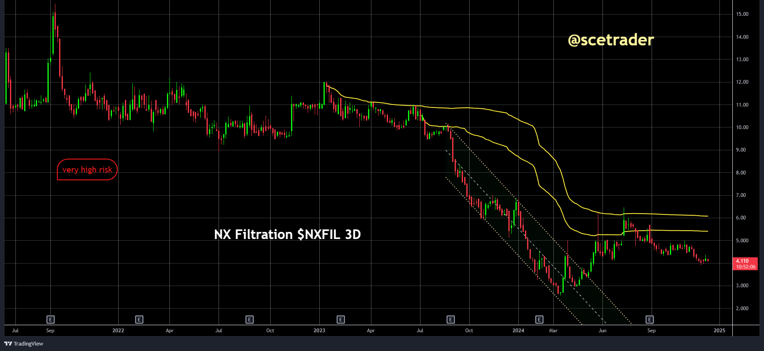This screenshot has width=764, height=351.
Task: Open earnings marker near early 2022
Action: tap(139, 320)
